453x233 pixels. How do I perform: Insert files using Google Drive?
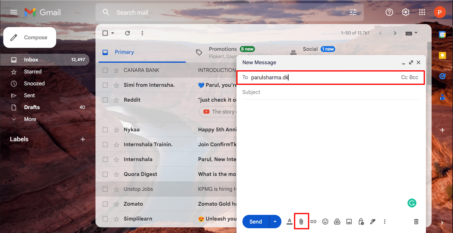337,221
